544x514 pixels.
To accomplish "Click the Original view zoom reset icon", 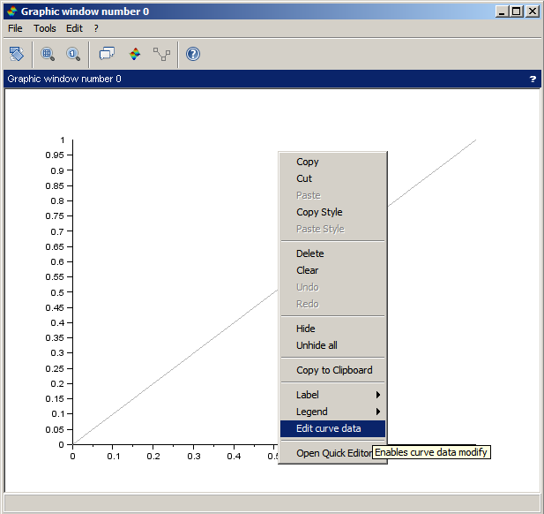I will click(73, 55).
